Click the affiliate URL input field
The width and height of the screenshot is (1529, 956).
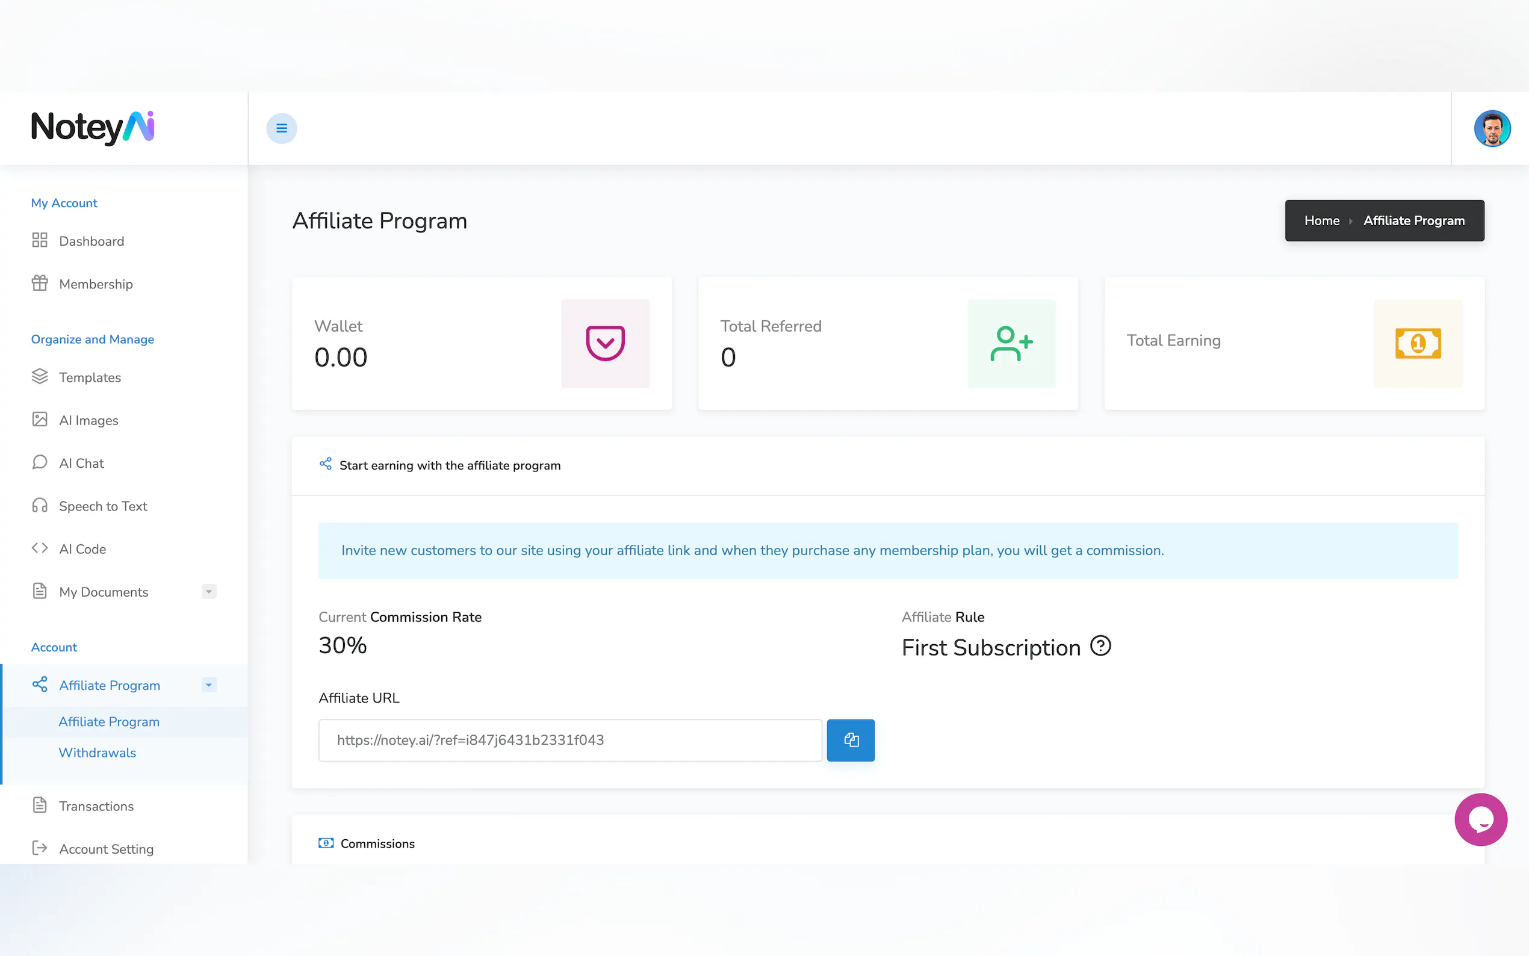(569, 740)
